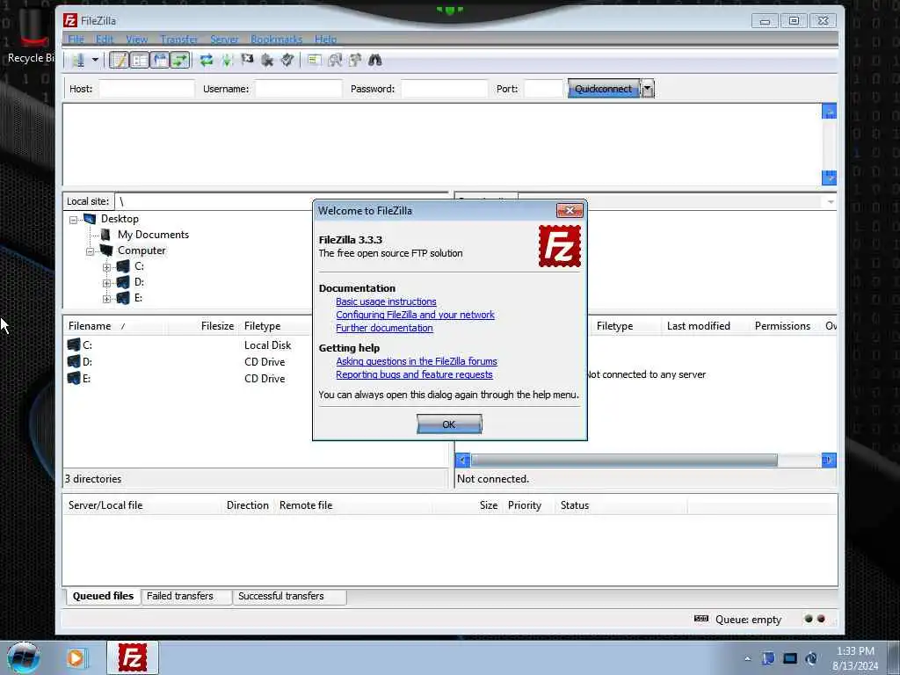Viewport: 900px width, 675px height.
Task: Click the remote horizontal scrollbar thumb
Action: point(624,461)
